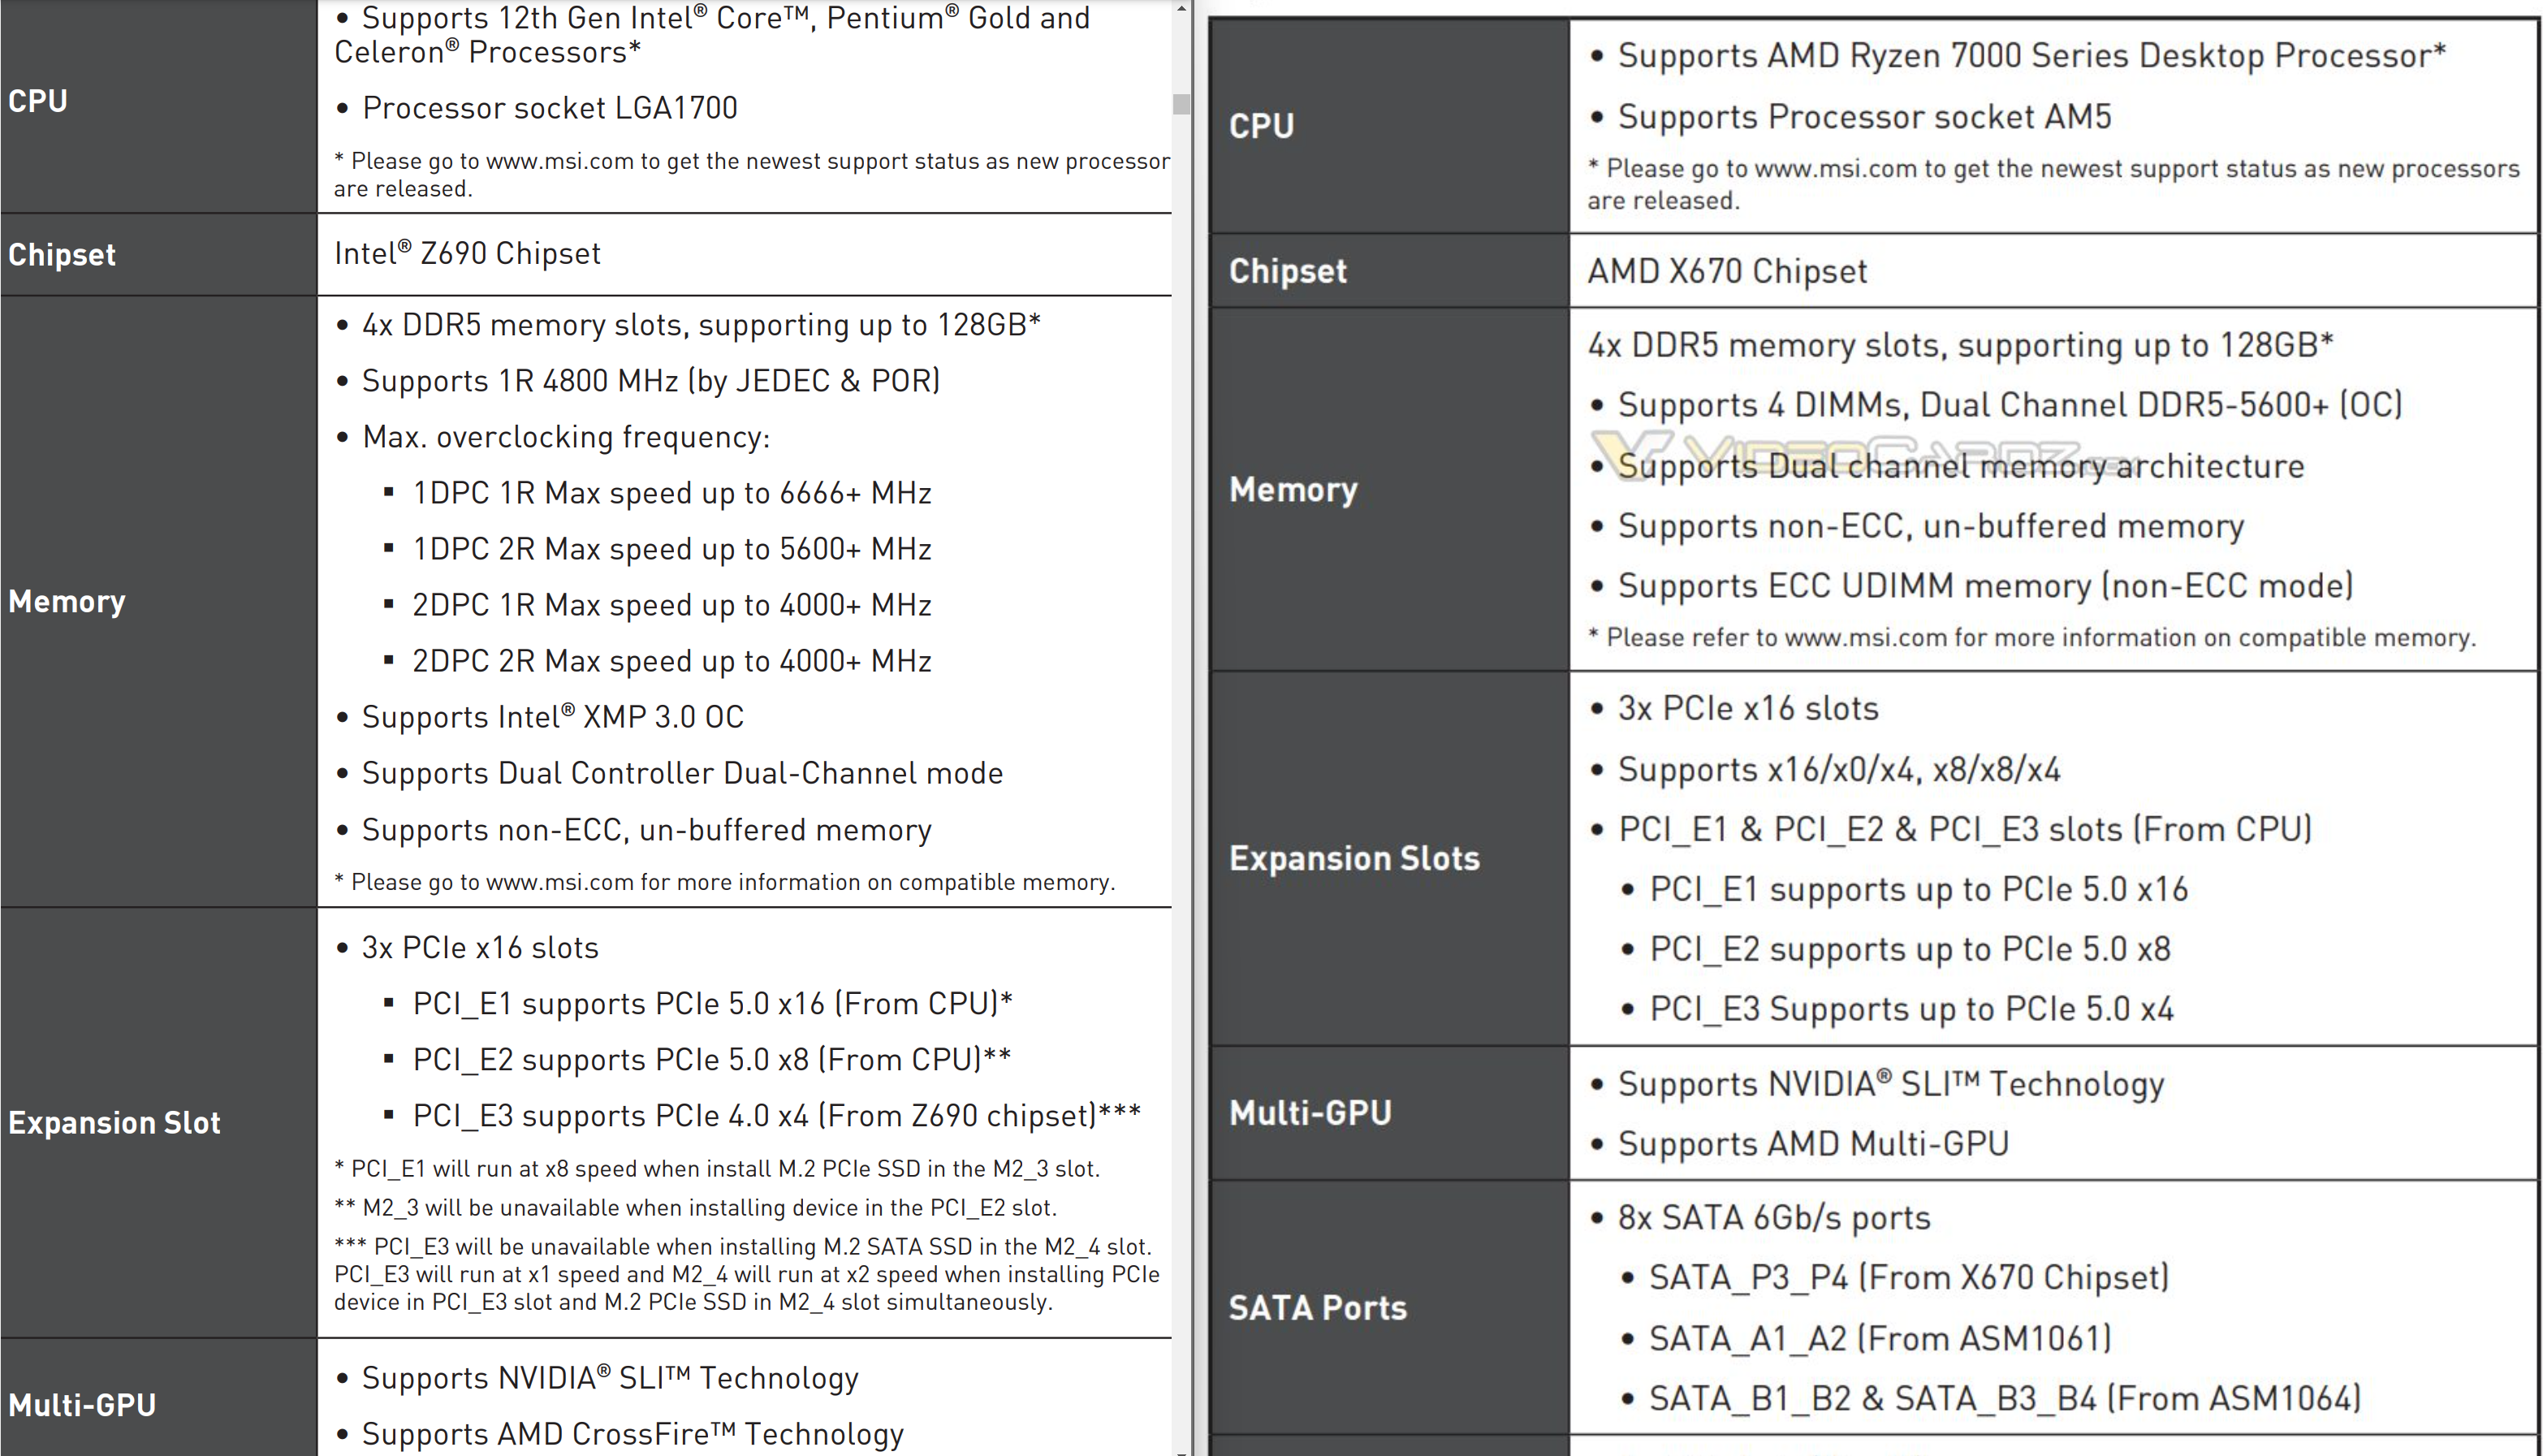Click the gray scrollbar thumb
2543x1456 pixels.
coord(1181,104)
